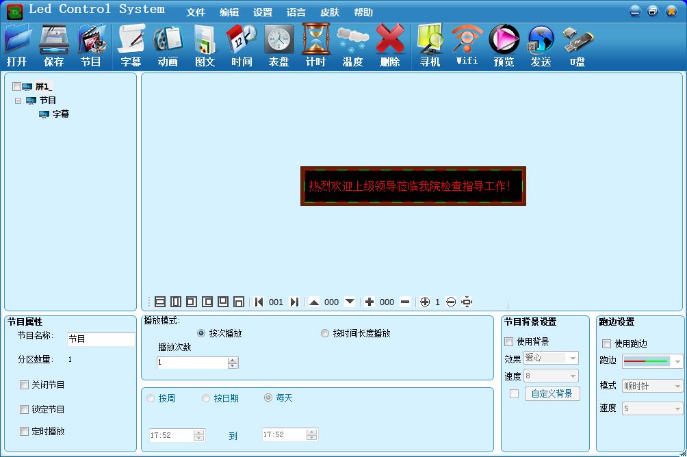Collapse the 节目 tree node
This screenshot has height=457, width=687.
(x=18, y=101)
